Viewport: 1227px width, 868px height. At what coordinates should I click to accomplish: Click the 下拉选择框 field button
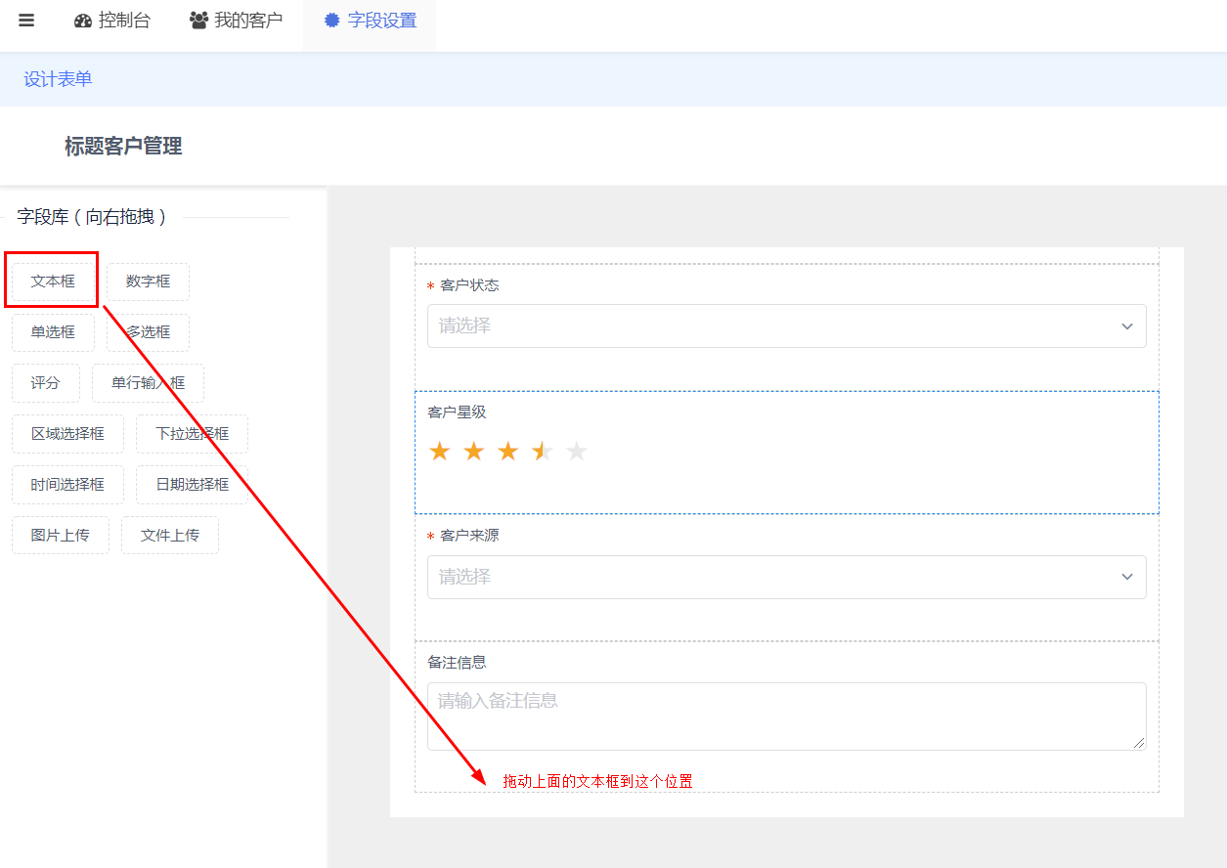193,434
